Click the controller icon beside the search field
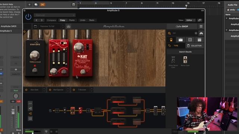 [201, 33]
